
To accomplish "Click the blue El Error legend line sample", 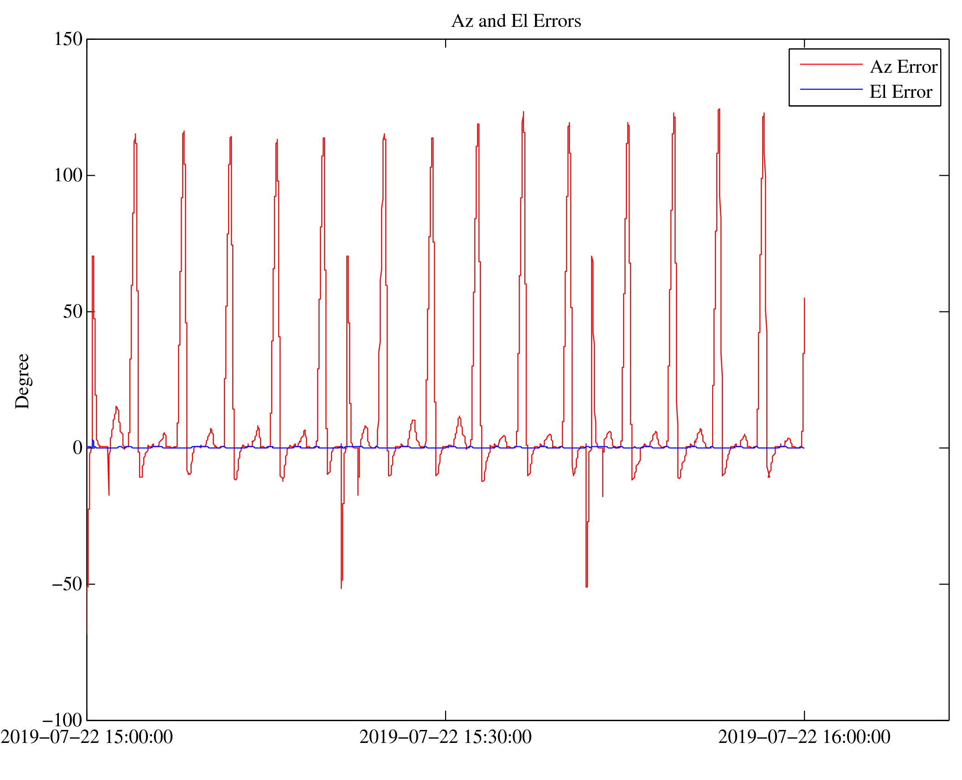I will tap(831, 89).
